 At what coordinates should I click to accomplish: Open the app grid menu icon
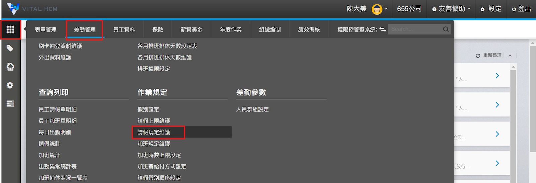[x=10, y=30]
